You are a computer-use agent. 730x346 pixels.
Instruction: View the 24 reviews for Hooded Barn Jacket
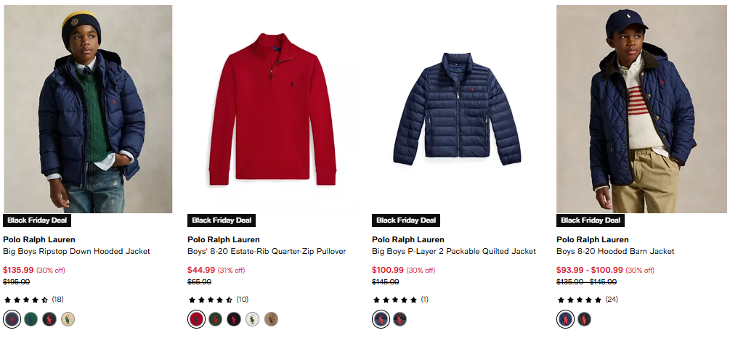pyautogui.click(x=611, y=299)
